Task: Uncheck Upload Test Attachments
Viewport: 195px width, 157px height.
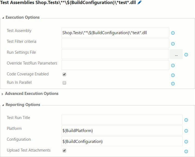Action: tap(64, 150)
